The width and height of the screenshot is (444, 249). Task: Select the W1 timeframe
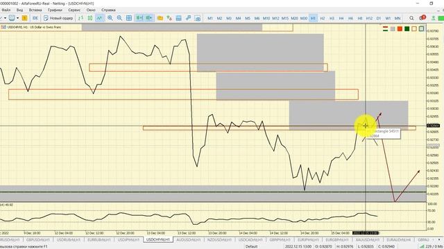tap(388, 18)
